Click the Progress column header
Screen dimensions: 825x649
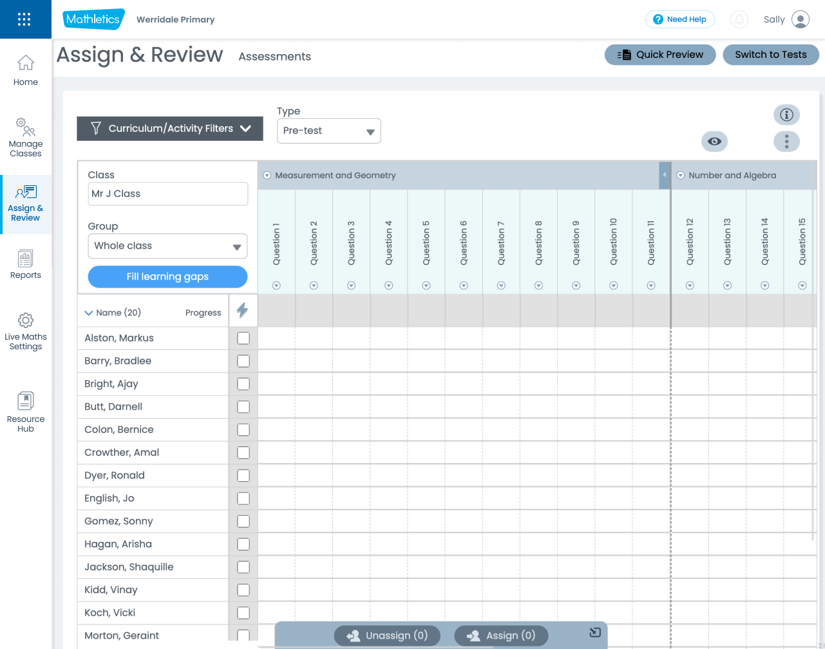(203, 313)
